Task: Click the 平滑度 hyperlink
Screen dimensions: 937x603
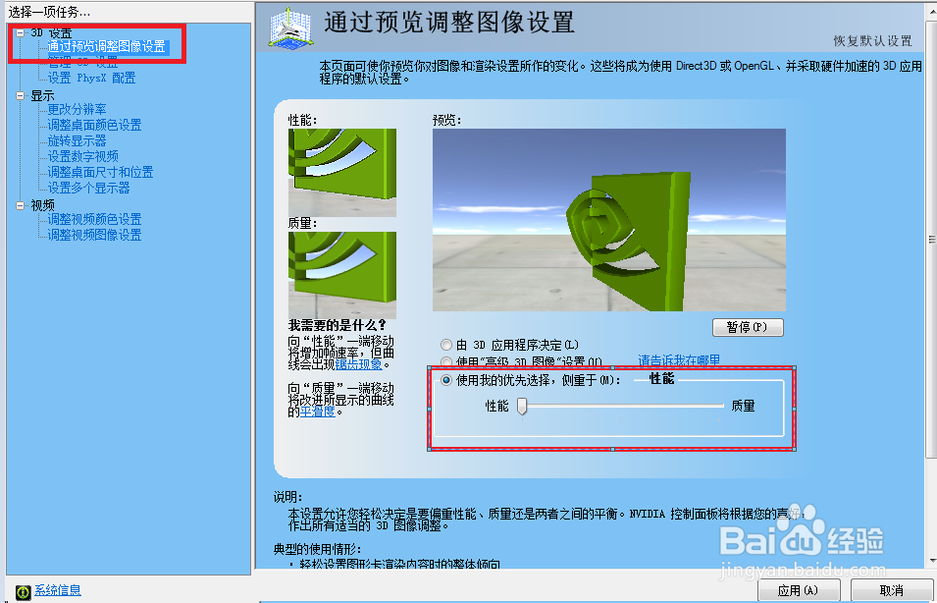Action: click(x=317, y=411)
